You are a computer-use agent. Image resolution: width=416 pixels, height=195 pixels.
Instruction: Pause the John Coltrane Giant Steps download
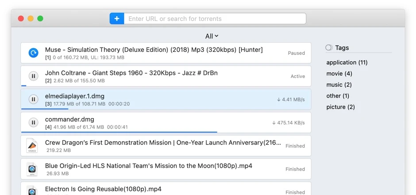tap(33, 76)
